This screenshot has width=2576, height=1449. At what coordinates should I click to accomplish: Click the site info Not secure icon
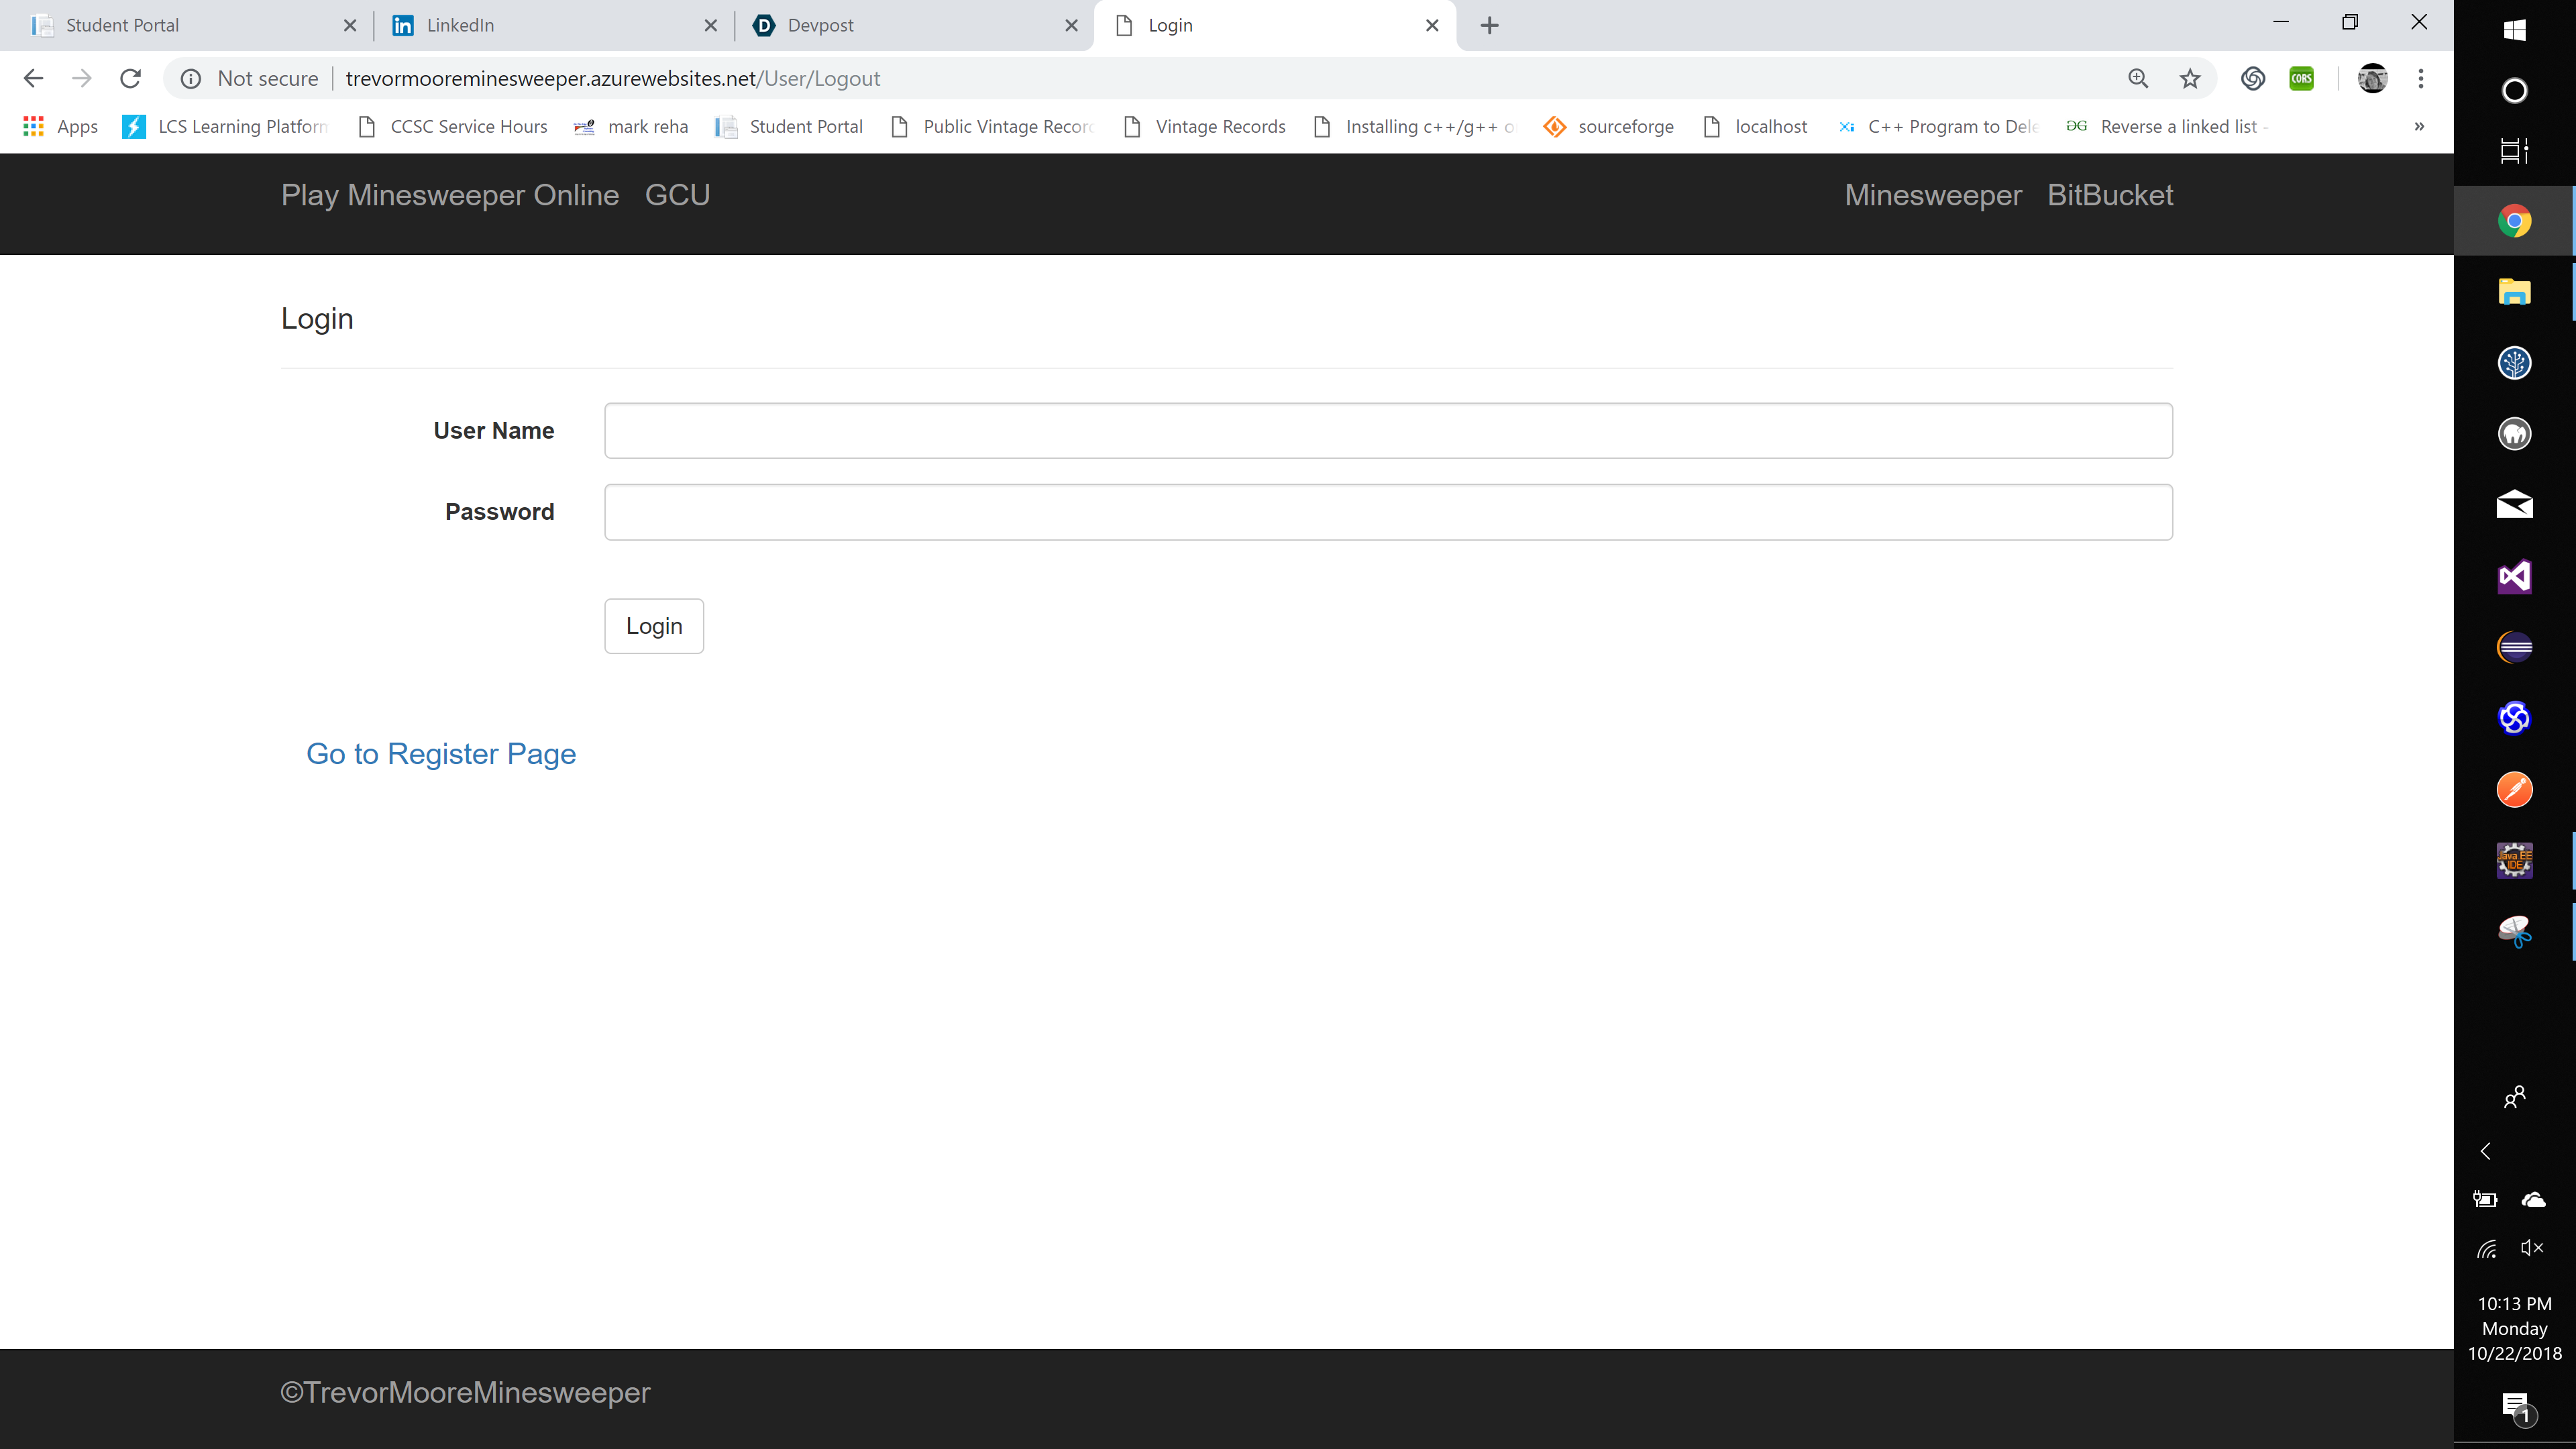(x=191, y=78)
